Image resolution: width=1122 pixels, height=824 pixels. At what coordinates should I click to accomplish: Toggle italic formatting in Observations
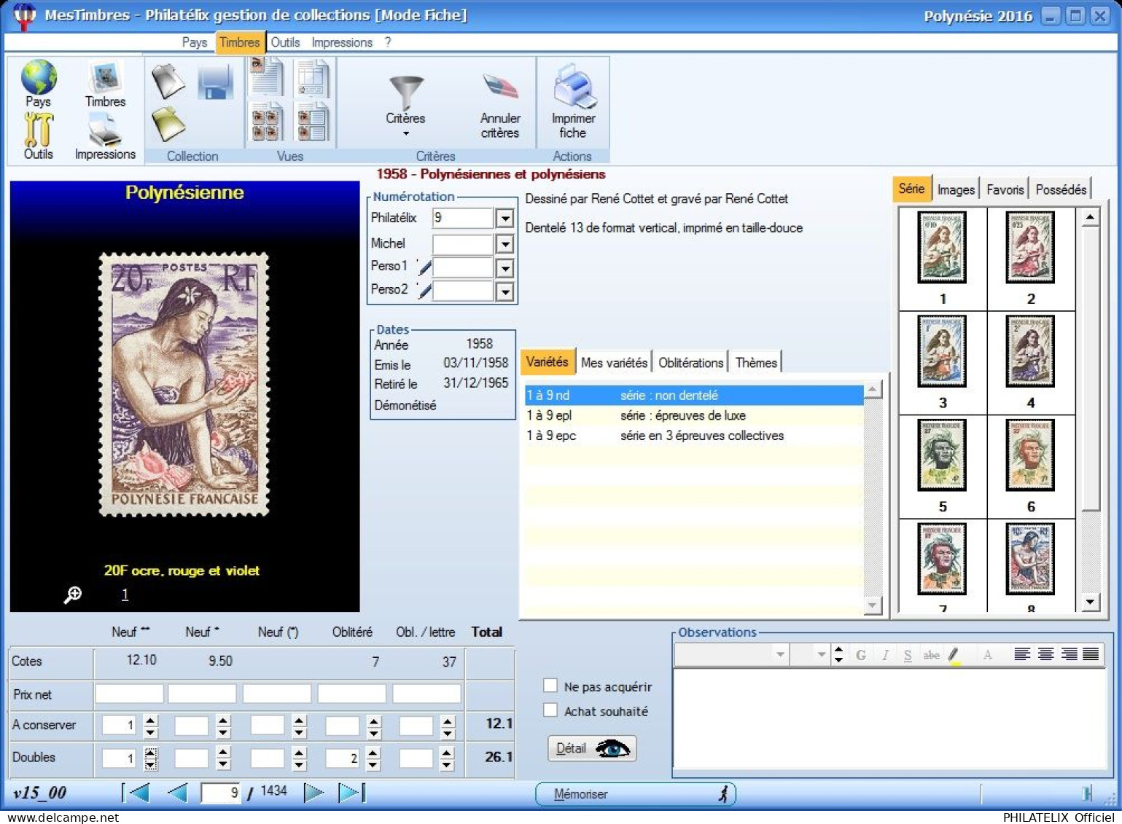[x=884, y=654]
